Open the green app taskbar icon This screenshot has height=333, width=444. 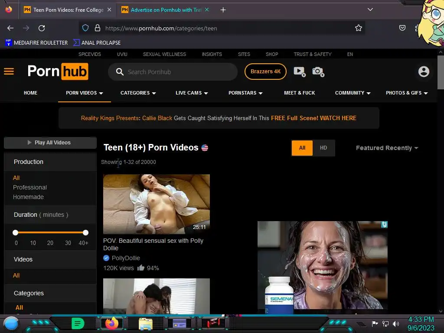[78, 323]
